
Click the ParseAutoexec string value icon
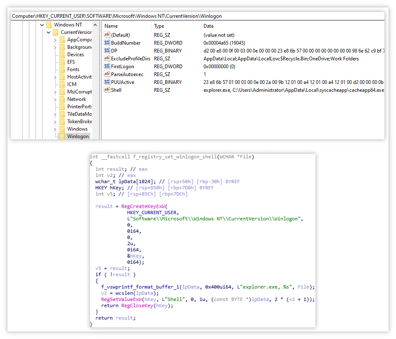click(x=107, y=74)
